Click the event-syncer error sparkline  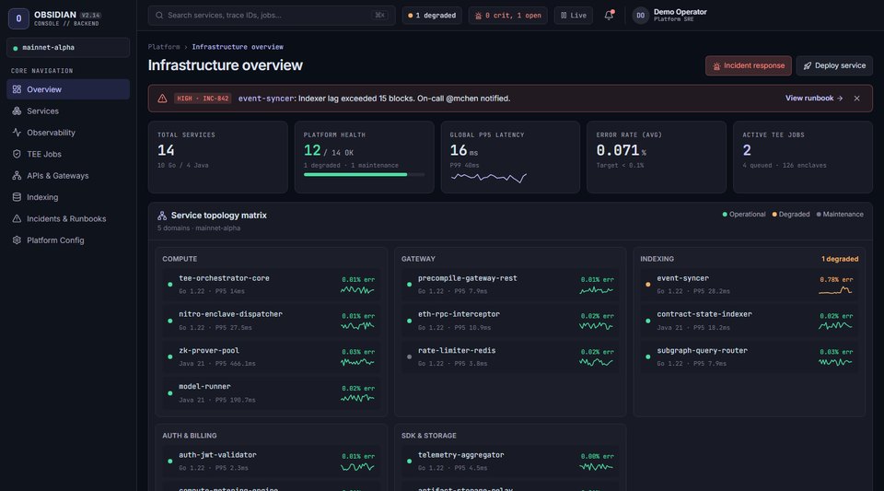[x=835, y=290]
